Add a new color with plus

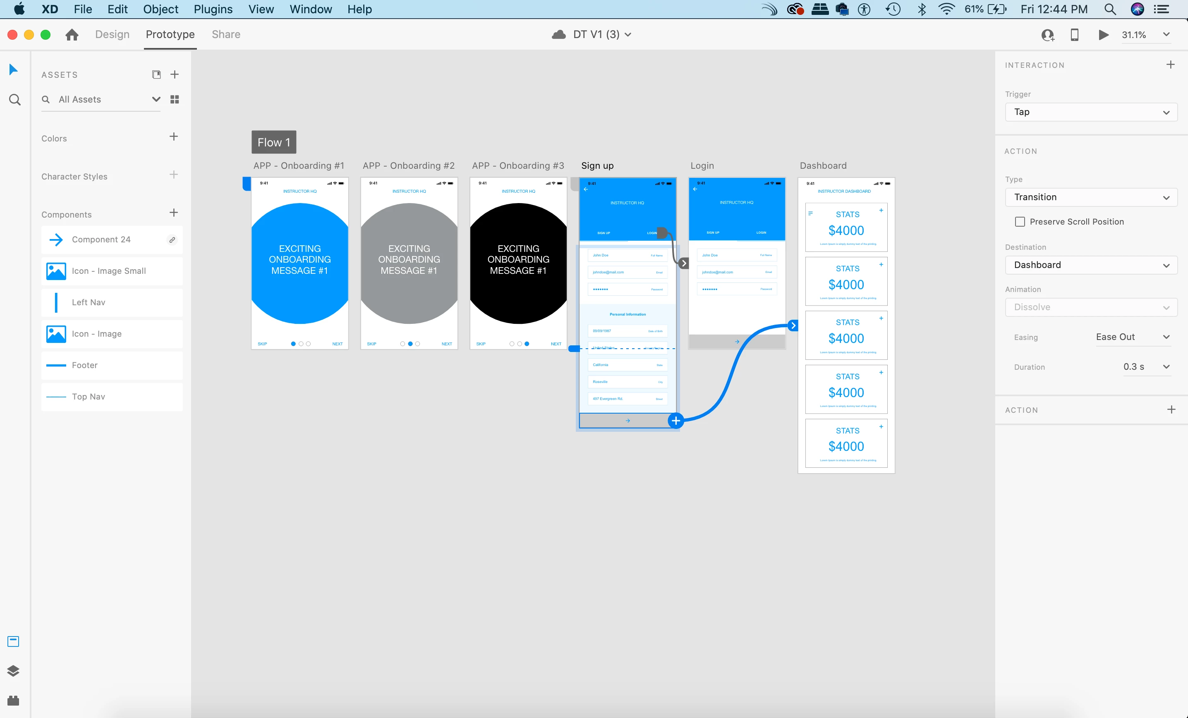coord(174,137)
